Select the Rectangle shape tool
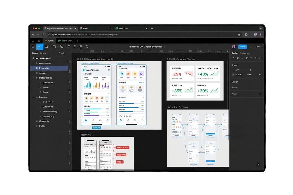The width and height of the screenshot is (293, 195). (54, 47)
